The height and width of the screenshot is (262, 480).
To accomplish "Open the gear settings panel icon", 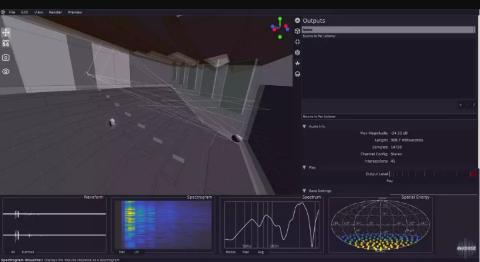I will tap(297, 53).
